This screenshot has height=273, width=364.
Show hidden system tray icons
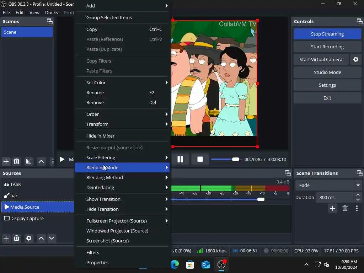(306, 264)
